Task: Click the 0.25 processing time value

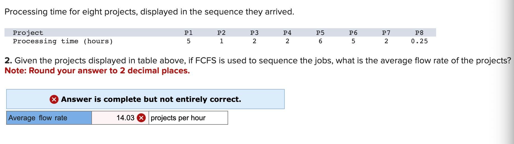Action: [420, 41]
